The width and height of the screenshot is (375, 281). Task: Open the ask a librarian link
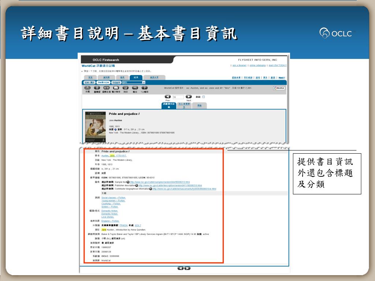pos(240,65)
